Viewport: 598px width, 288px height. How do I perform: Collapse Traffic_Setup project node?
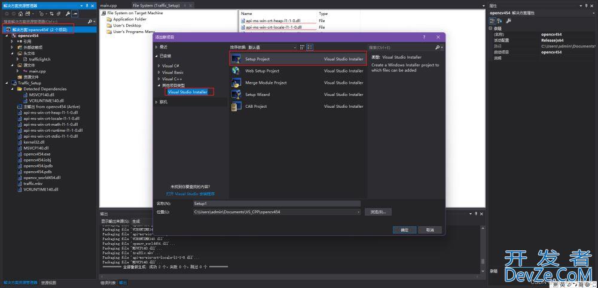point(7,83)
